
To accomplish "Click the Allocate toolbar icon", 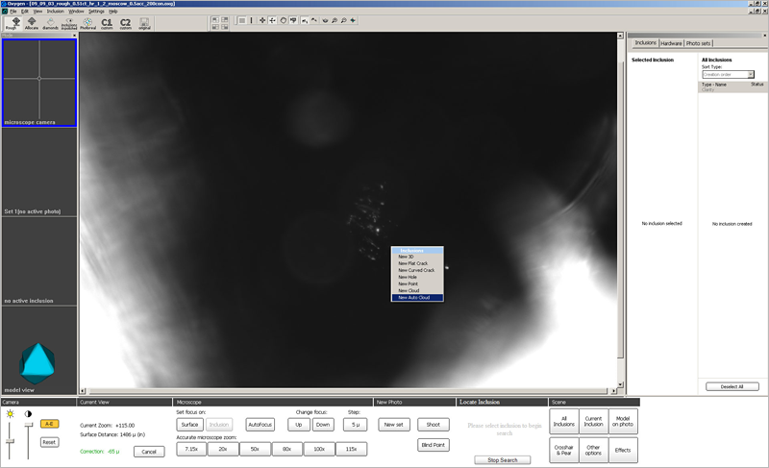I will click(31, 23).
